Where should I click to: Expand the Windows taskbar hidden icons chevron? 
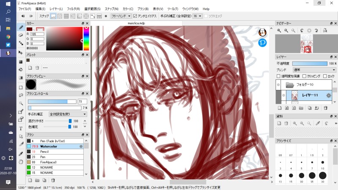click(11, 116)
